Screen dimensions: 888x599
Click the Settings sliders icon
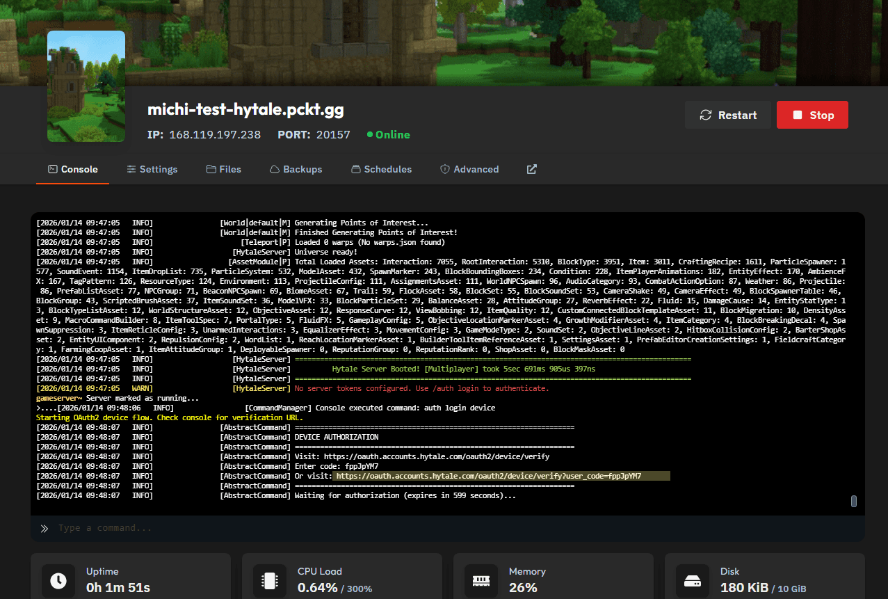pyautogui.click(x=131, y=169)
